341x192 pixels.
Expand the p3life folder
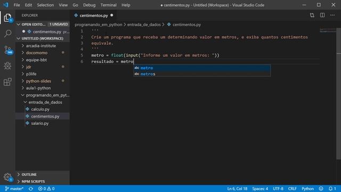43,74
